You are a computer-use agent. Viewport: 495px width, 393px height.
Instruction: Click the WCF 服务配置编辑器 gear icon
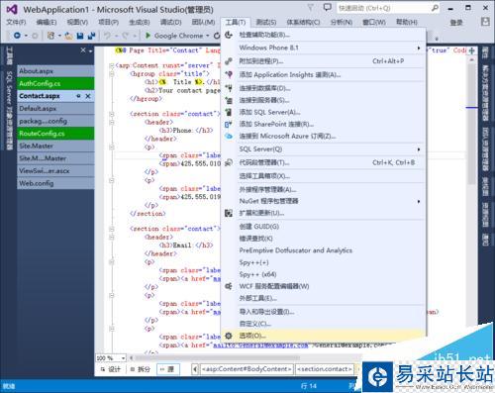229,286
